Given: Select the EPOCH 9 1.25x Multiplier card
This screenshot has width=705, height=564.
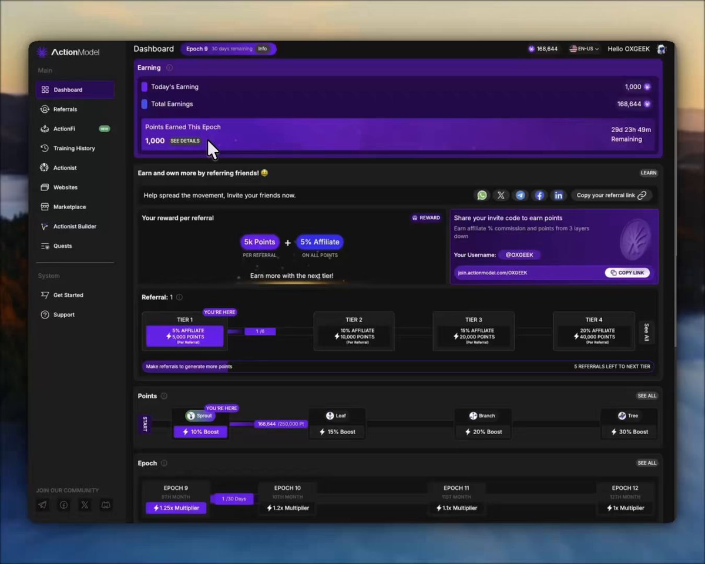Looking at the screenshot, I should pyautogui.click(x=176, y=499).
